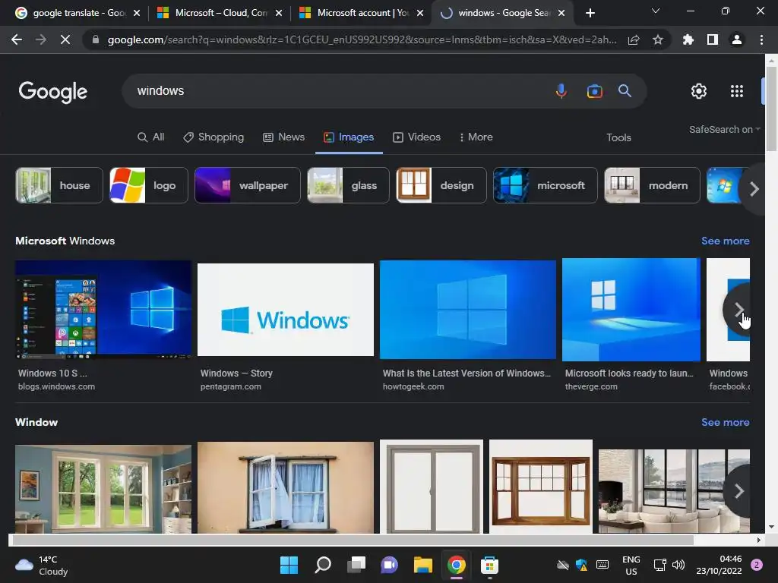Switch to the Videos tab

coord(417,137)
